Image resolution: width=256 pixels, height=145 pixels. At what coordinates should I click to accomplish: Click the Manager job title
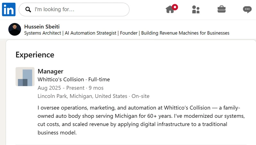(51, 71)
